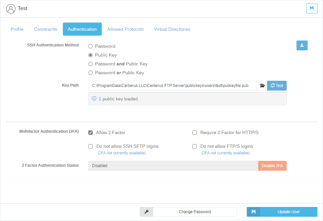
Task: Click Update User to save changes
Action: coord(288,212)
